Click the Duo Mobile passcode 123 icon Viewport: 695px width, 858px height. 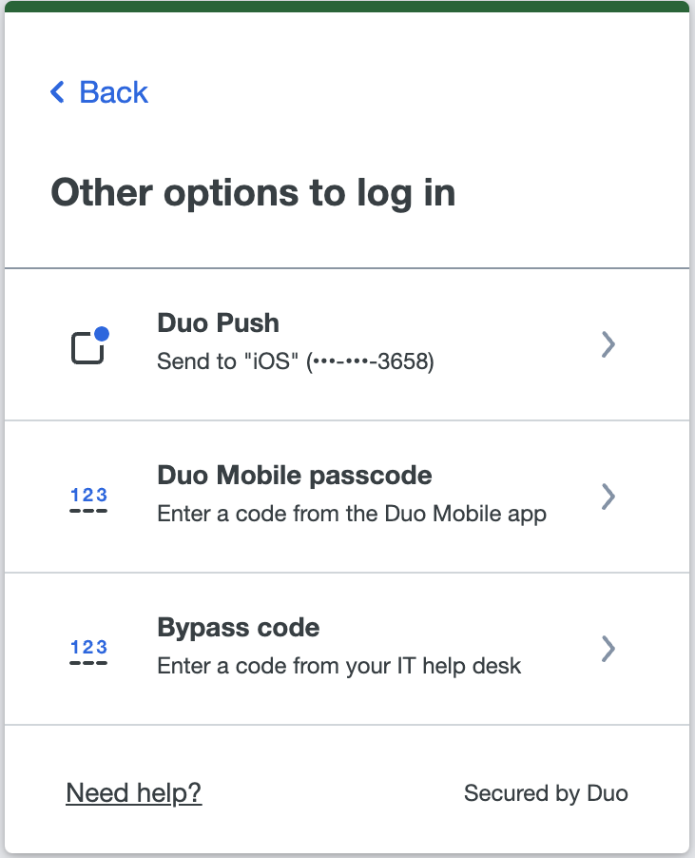pyautogui.click(x=88, y=499)
